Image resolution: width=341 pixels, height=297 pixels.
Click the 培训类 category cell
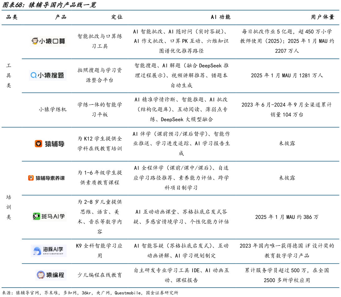[9, 207]
